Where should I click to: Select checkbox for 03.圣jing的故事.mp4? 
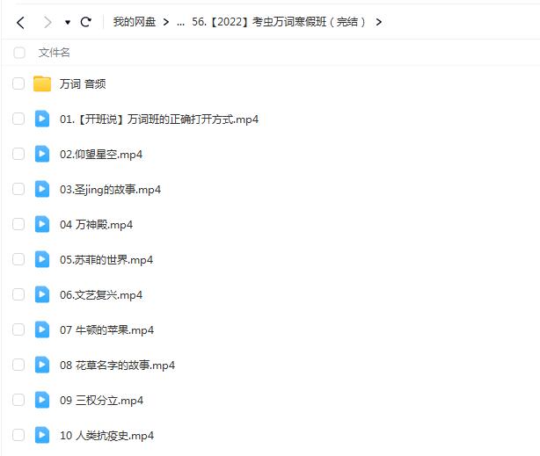(x=18, y=189)
